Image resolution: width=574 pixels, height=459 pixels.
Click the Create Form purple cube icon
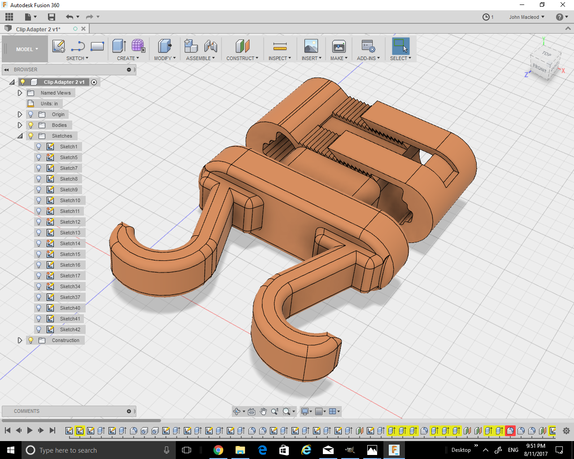pos(138,46)
